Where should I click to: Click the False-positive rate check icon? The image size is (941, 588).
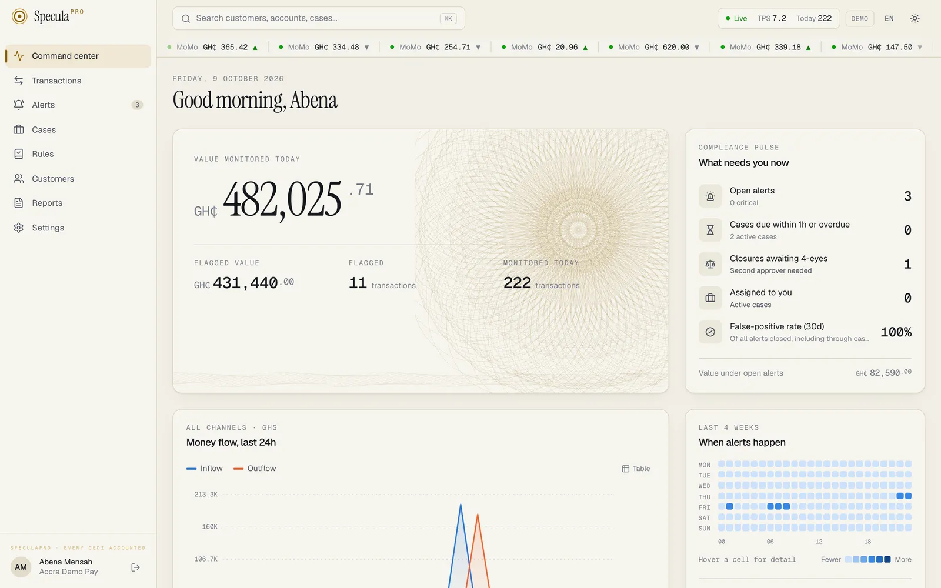[710, 332]
